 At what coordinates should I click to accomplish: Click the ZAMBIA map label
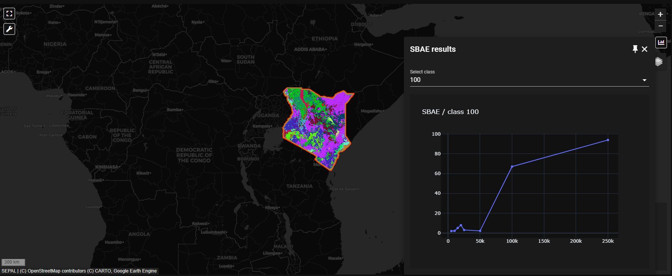coord(227,257)
